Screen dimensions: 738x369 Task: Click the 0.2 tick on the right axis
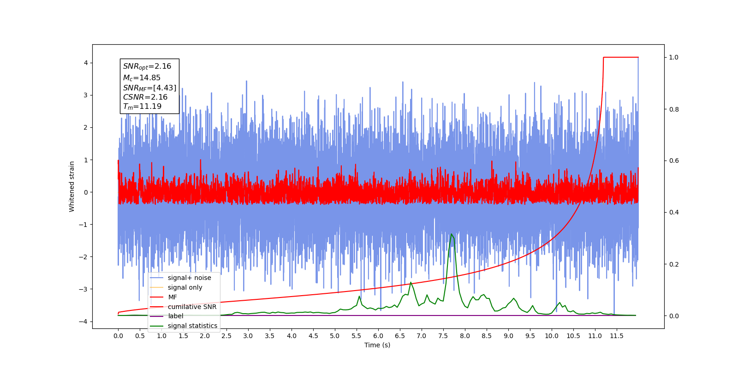674,264
